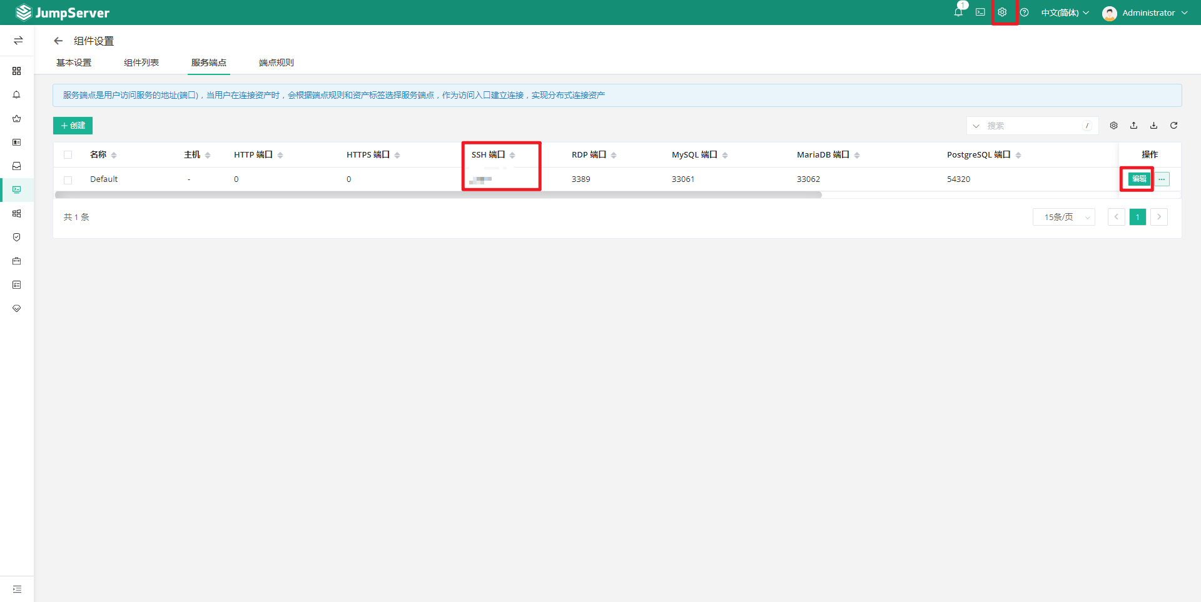This screenshot has width=1201, height=602.
Task: Switch to the 端点规则 tab
Action: [276, 63]
